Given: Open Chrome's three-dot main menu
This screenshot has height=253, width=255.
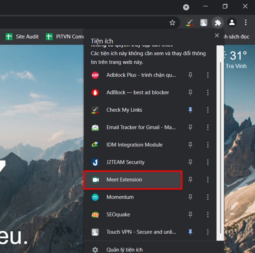Looking at the screenshot, I should click(x=246, y=23).
